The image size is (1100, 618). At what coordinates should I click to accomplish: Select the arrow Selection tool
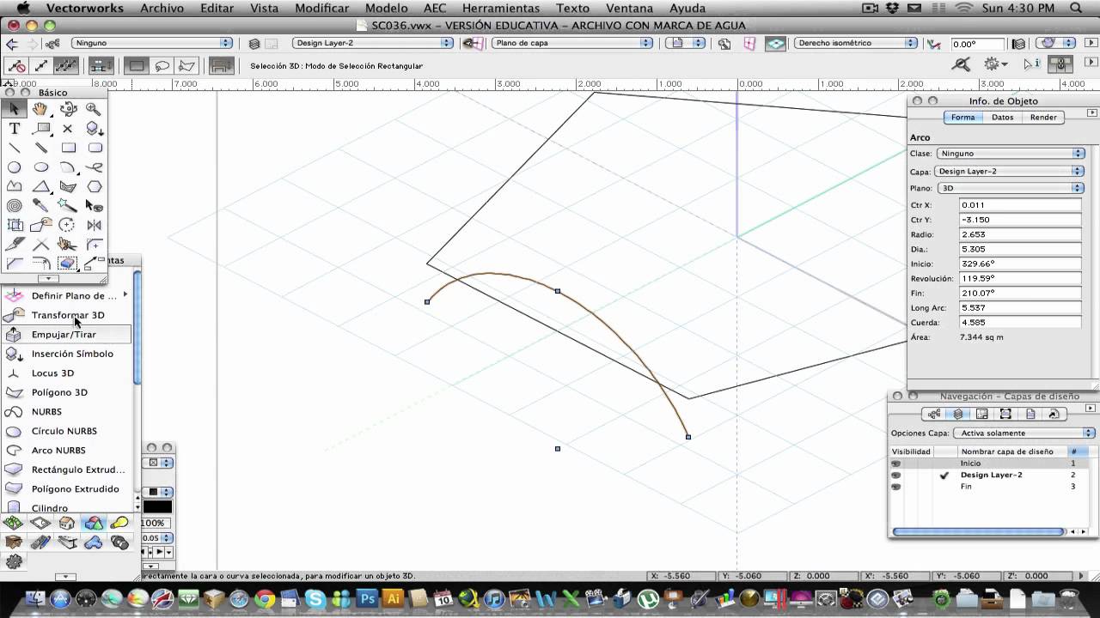click(x=14, y=109)
